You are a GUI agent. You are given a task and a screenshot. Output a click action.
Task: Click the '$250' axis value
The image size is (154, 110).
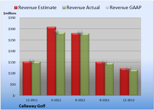coord(12,40)
